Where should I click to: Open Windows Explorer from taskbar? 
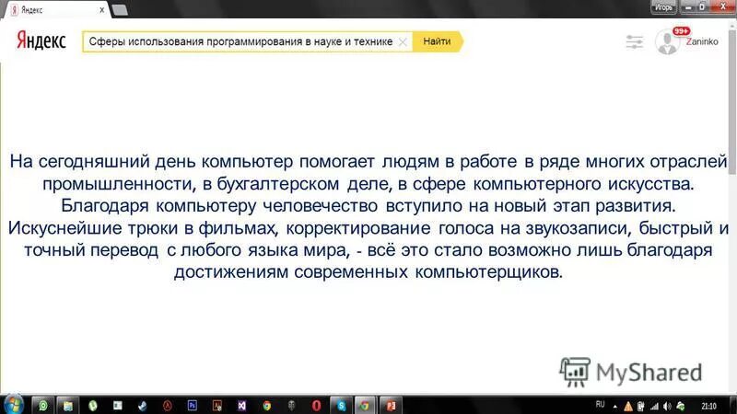tap(67, 406)
